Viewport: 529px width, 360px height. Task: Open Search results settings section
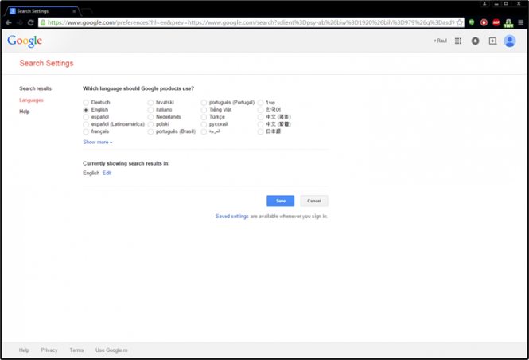pyautogui.click(x=36, y=88)
